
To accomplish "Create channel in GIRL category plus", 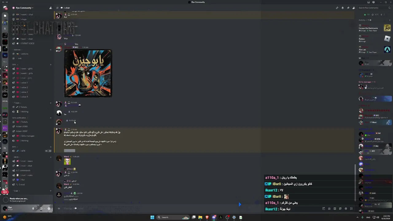I will click(x=51, y=64).
